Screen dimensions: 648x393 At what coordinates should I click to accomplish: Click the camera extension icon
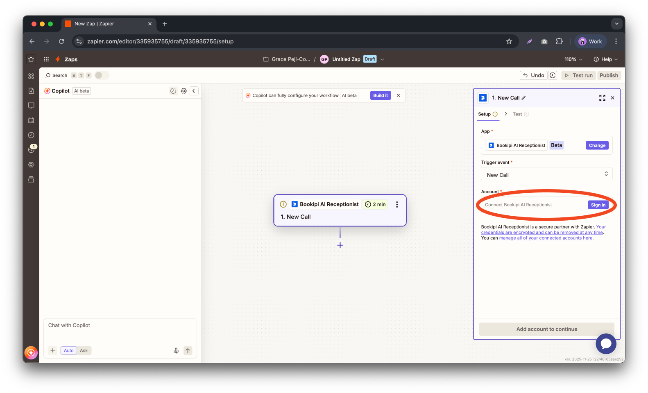pos(544,41)
